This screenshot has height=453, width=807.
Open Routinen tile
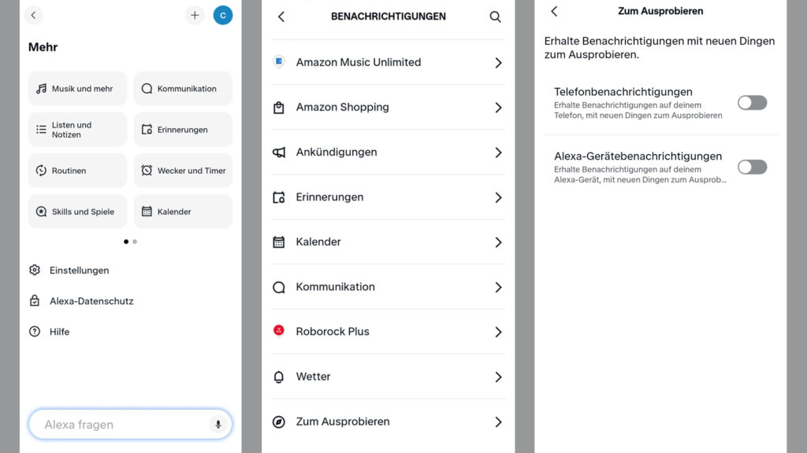(x=78, y=171)
